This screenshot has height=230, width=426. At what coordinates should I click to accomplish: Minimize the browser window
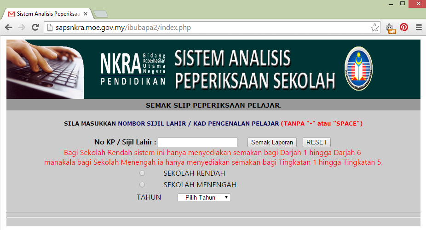pyautogui.click(x=391, y=4)
